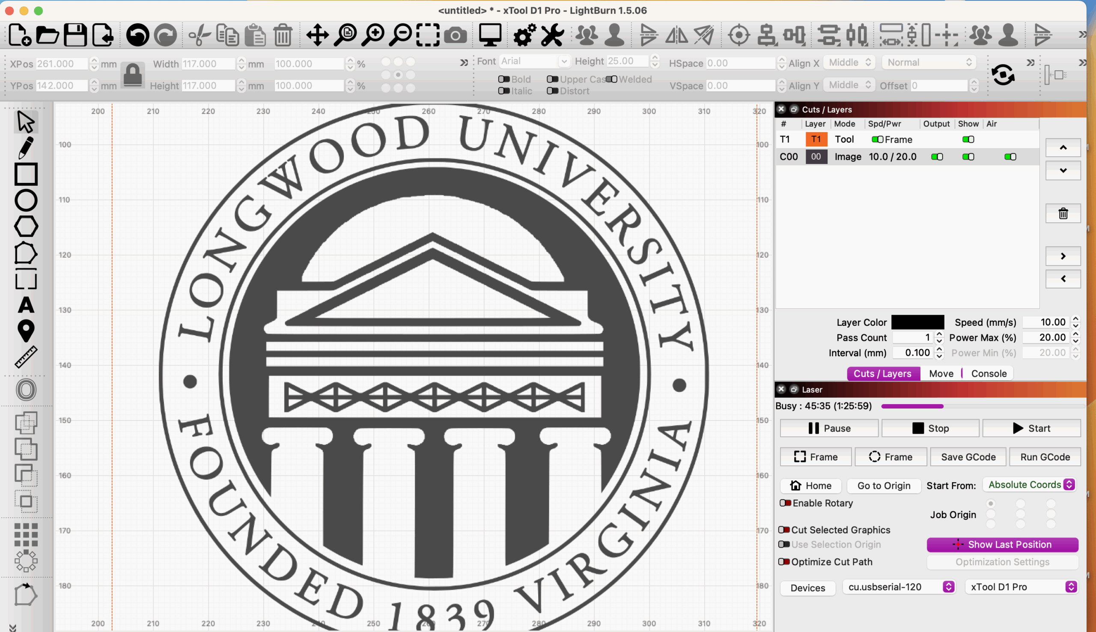Image resolution: width=1096 pixels, height=632 pixels.
Task: Switch to the Move tab
Action: 941,373
